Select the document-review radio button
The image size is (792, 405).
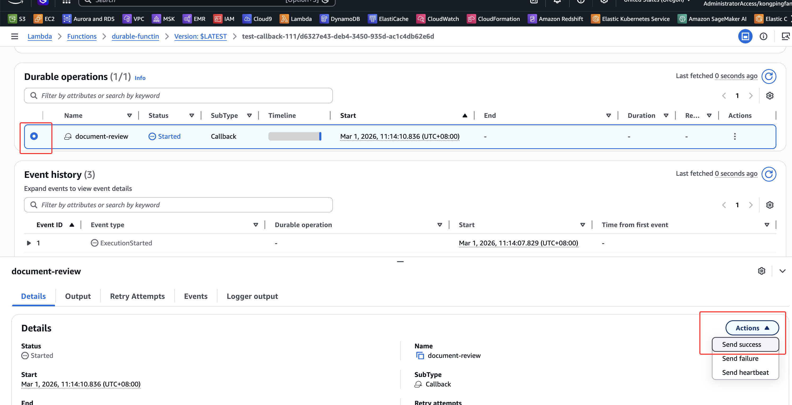tap(34, 136)
